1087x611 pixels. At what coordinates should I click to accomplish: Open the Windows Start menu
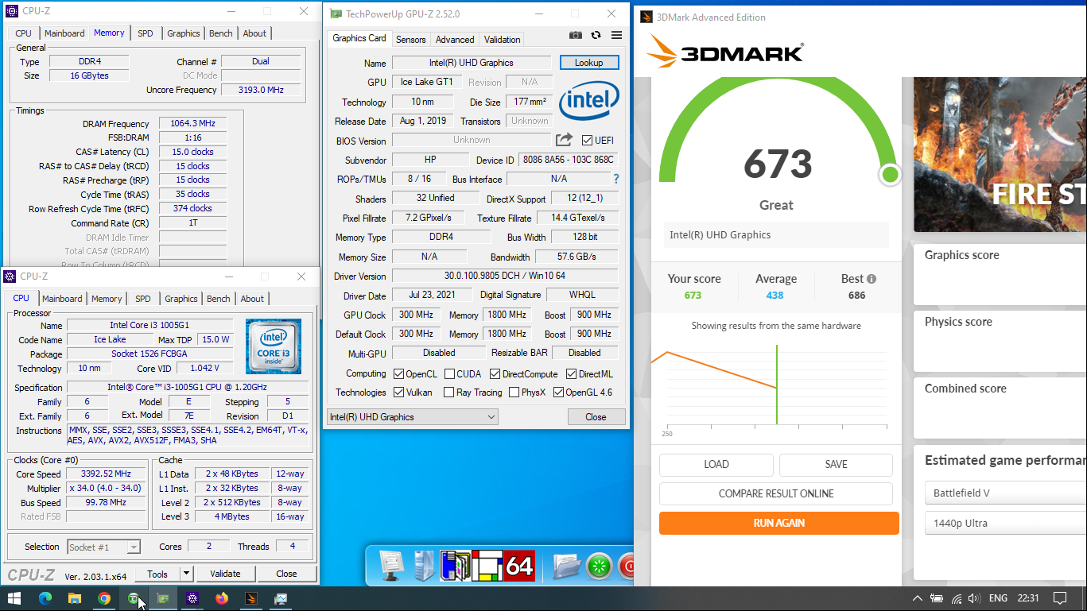(14, 598)
